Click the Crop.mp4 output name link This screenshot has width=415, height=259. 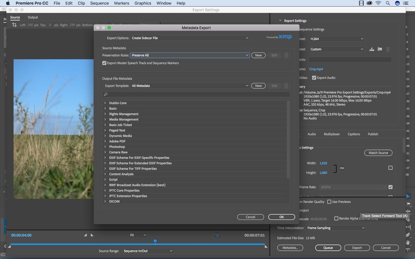316,69
